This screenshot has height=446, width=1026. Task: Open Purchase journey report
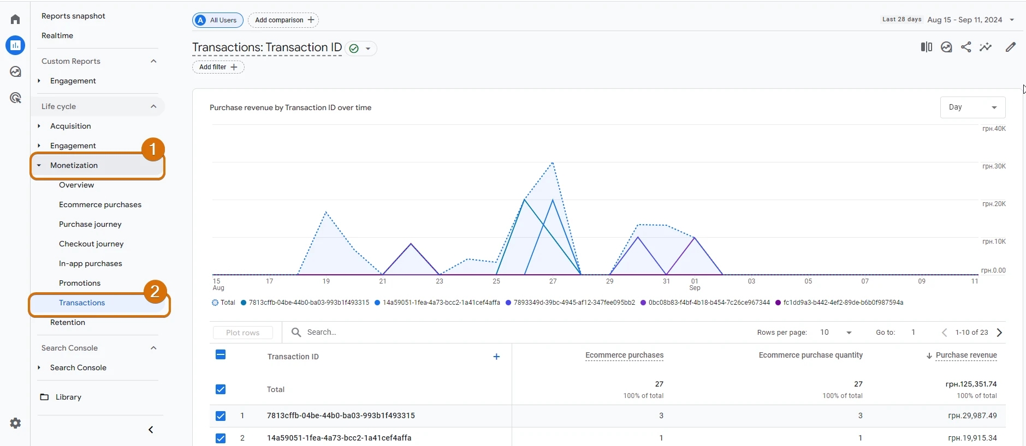[90, 224]
